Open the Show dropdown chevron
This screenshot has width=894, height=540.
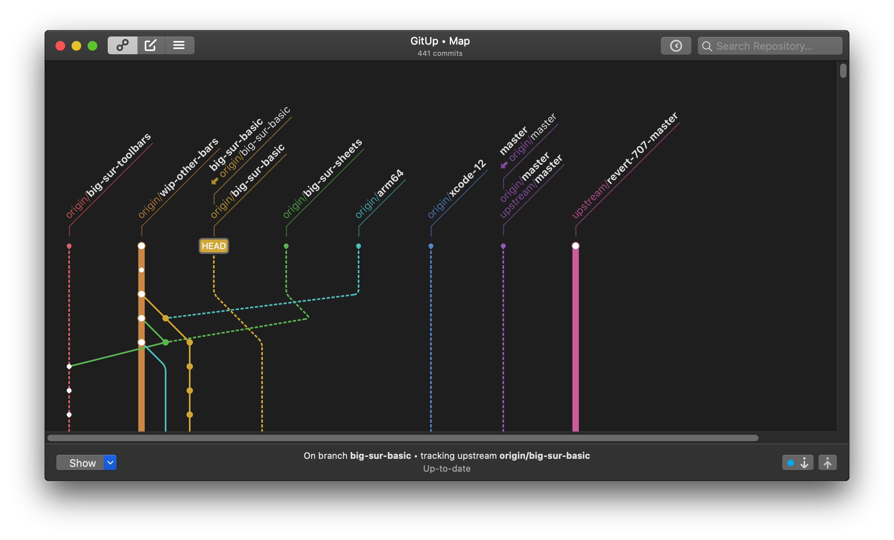(x=110, y=463)
